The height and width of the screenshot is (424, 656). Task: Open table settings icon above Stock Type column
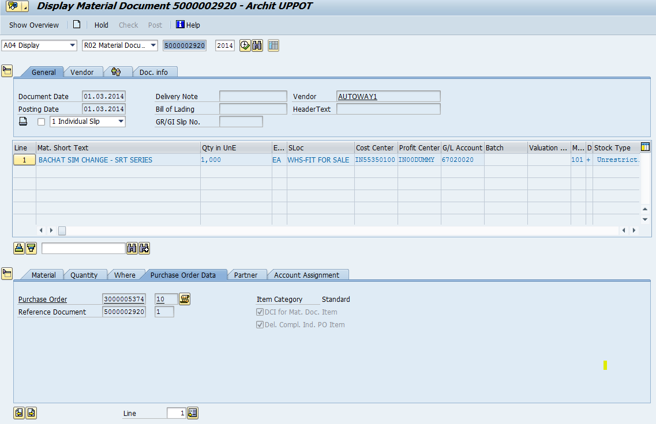[646, 147]
